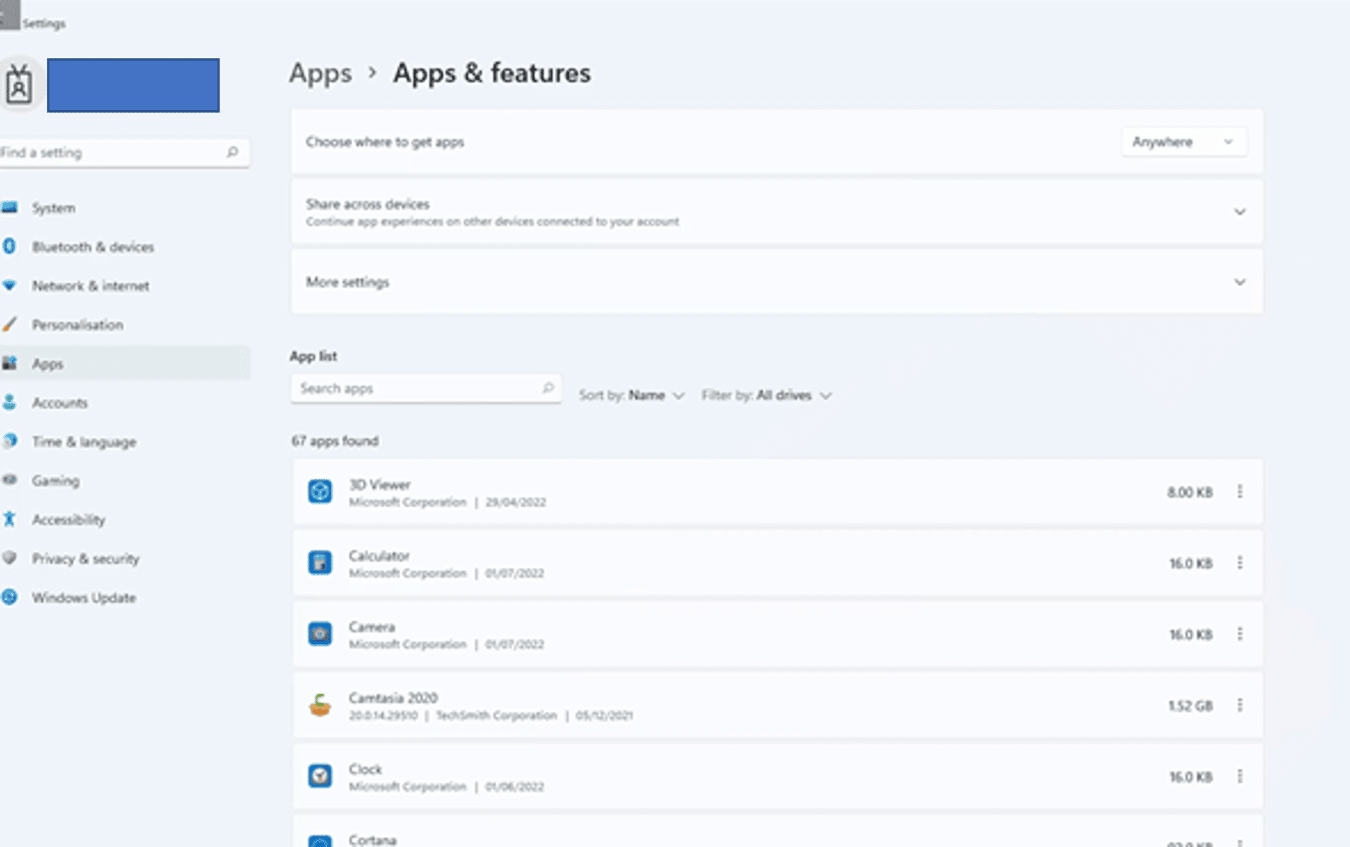Expand the More settings section

1239,282
